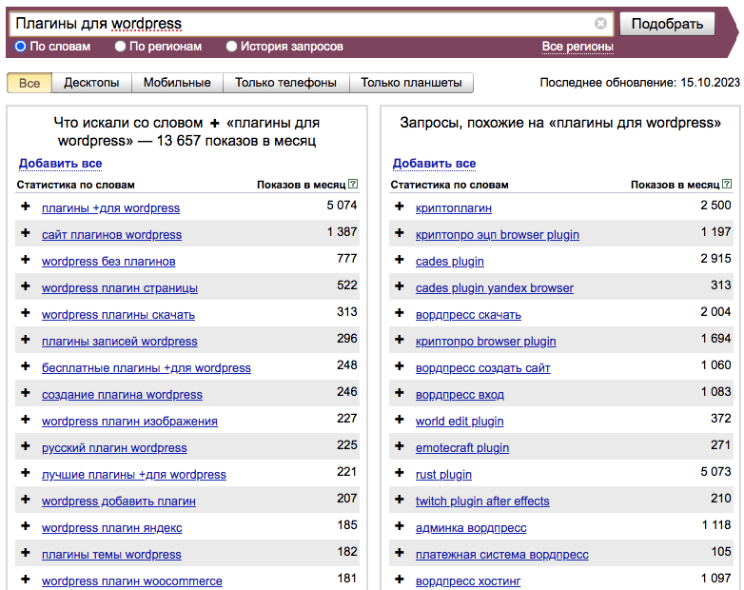The height and width of the screenshot is (590, 744).
Task: Add 'сайт плагинов wordpress' with its plus icon
Action: click(x=26, y=233)
